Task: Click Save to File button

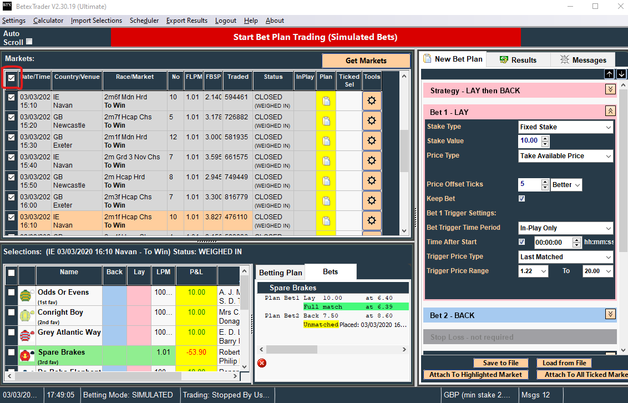Action: point(500,363)
